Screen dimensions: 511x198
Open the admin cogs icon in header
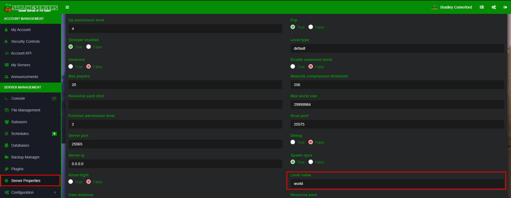pos(494,7)
